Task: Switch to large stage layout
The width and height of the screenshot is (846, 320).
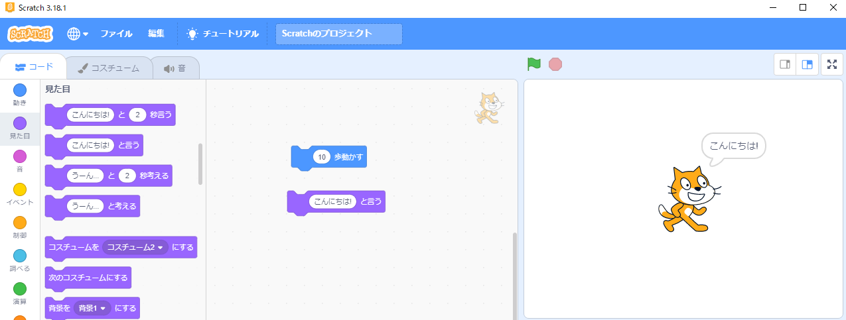Action: [807, 64]
